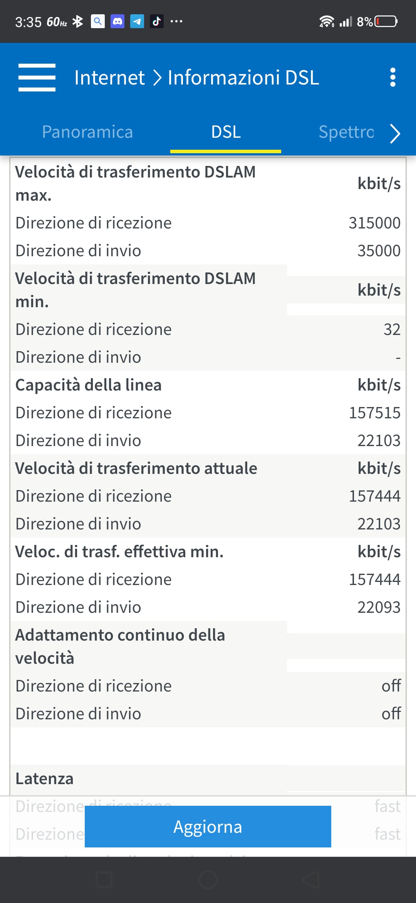Screen dimensions: 416x903
Task: Tap the Android back navigation button
Action: pos(311,880)
